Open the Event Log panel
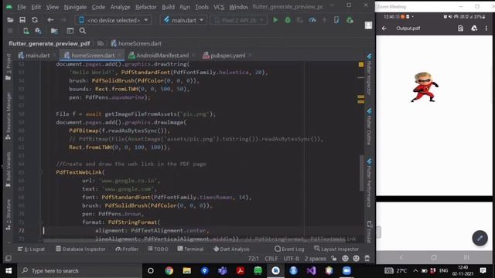Viewport: 495px width, 278px height. point(289,249)
